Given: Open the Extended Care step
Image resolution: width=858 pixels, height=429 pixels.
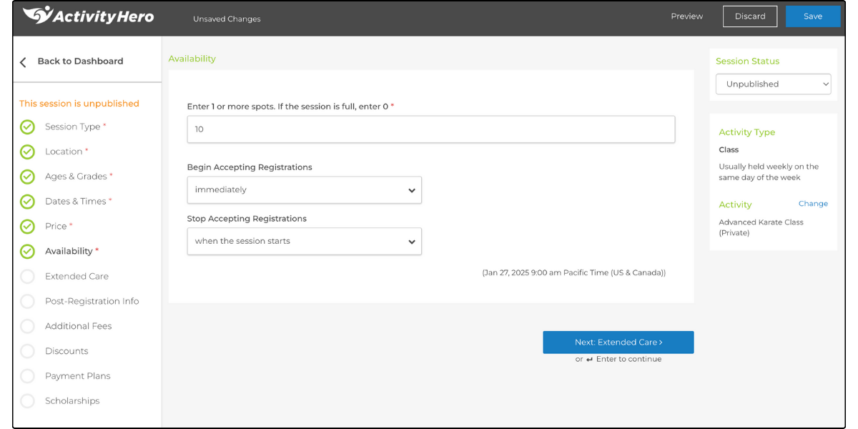Looking at the screenshot, I should click(77, 276).
